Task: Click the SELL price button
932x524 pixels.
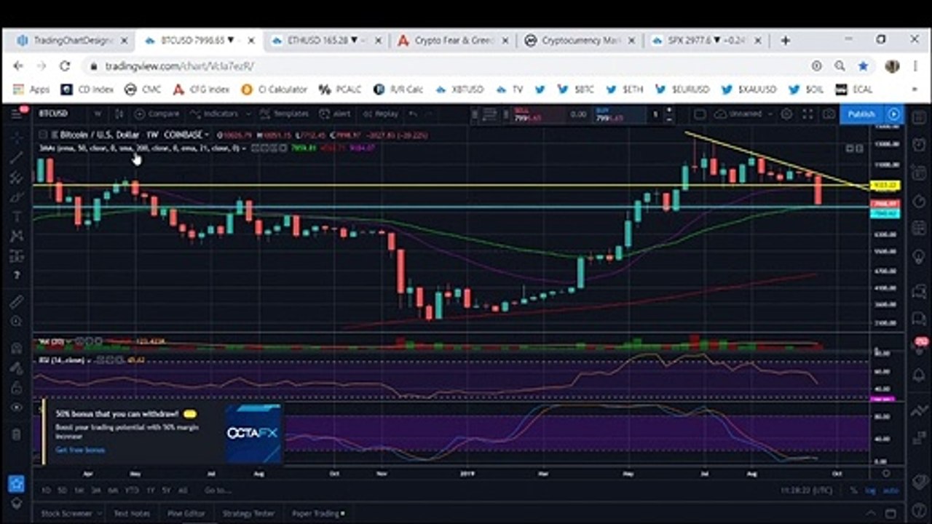Action: tap(539, 114)
